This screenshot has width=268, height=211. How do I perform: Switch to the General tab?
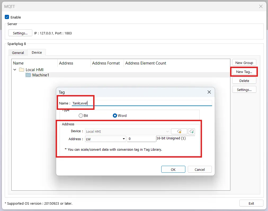click(18, 53)
